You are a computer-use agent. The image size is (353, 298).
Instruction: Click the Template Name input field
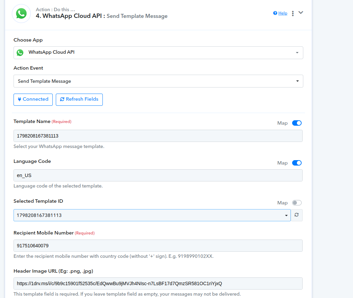pyautogui.click(x=158, y=136)
